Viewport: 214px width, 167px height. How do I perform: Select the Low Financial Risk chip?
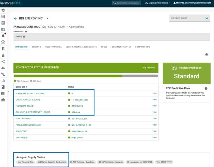click(x=26, y=162)
